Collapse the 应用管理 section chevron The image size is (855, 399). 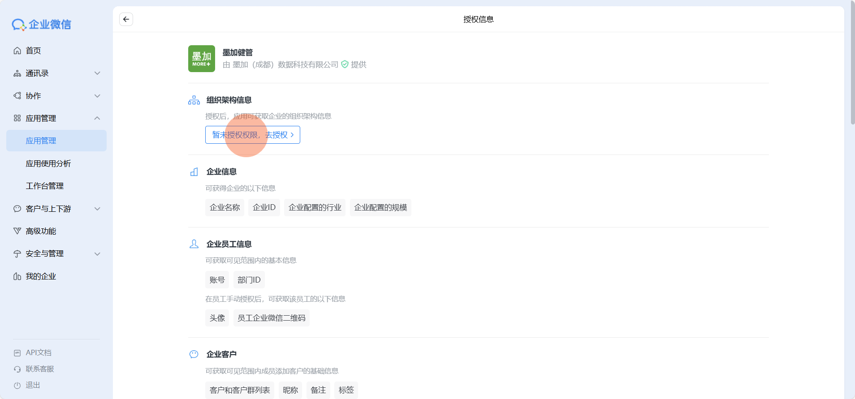pos(97,118)
